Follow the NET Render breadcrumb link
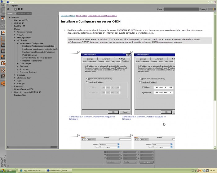The width and height of the screenshot is (217, 173). (82, 16)
